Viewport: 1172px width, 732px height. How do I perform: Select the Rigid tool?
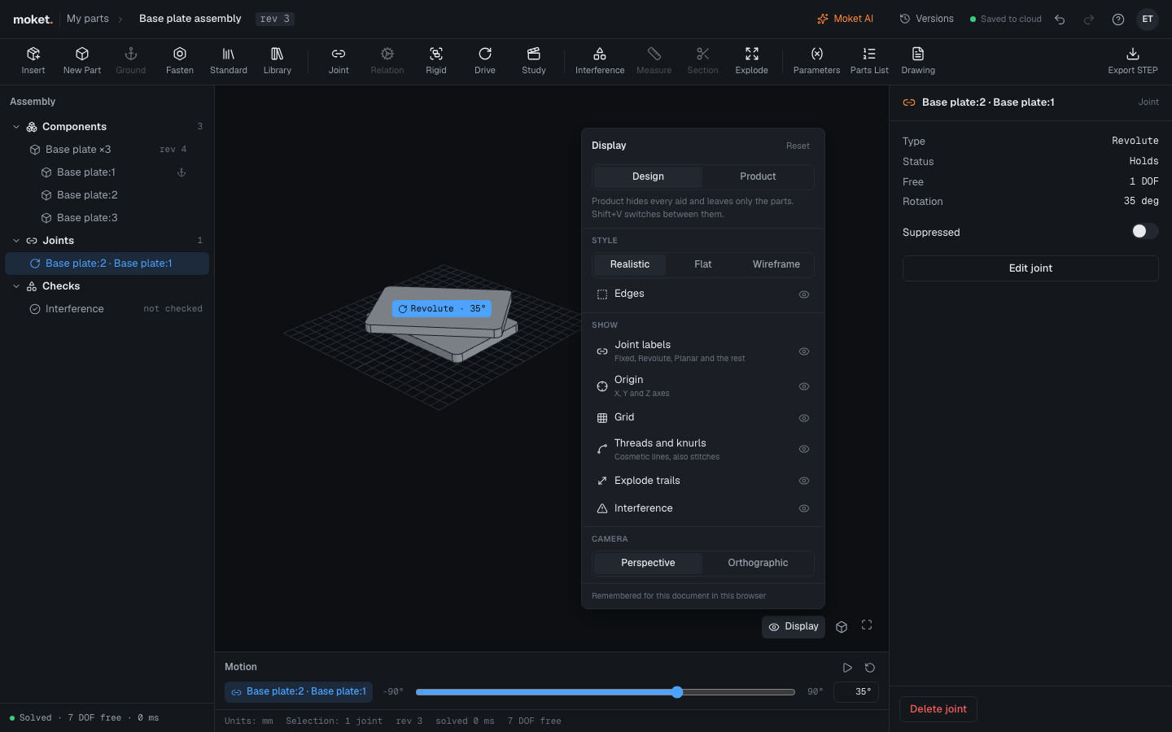[x=436, y=61]
